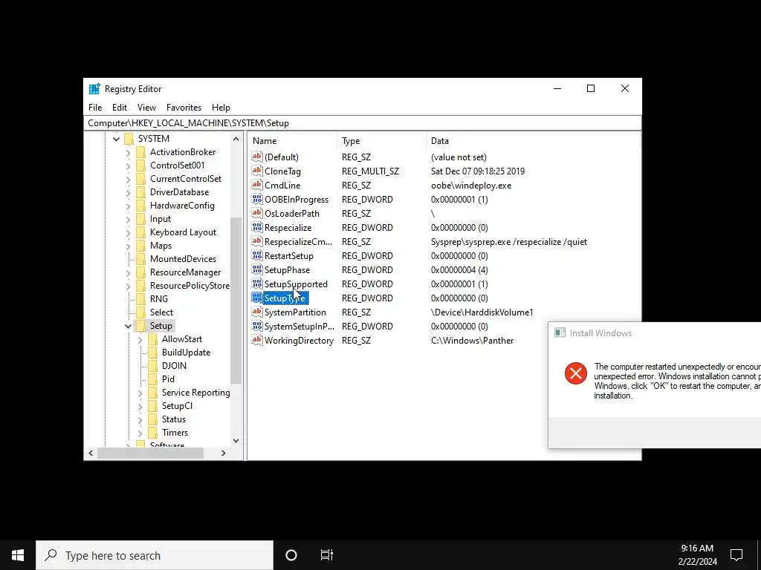This screenshot has width=761, height=570.
Task: Open Cortana circle icon on taskbar
Action: point(291,555)
